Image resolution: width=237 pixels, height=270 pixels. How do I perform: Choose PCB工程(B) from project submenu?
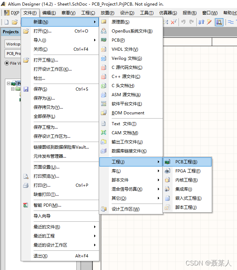[187, 162]
